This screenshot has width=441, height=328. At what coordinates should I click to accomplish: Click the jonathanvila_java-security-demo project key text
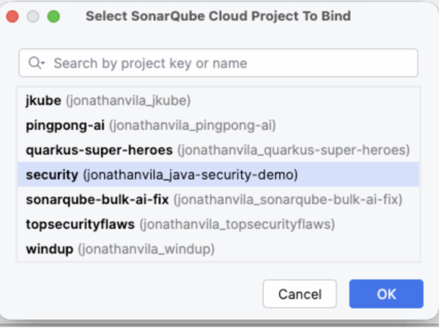[190, 174]
